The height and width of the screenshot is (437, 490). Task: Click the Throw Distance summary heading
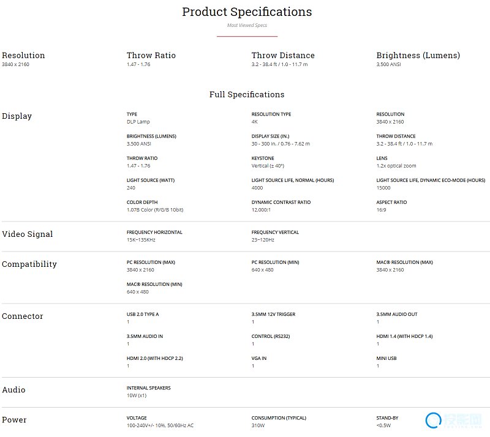(283, 55)
